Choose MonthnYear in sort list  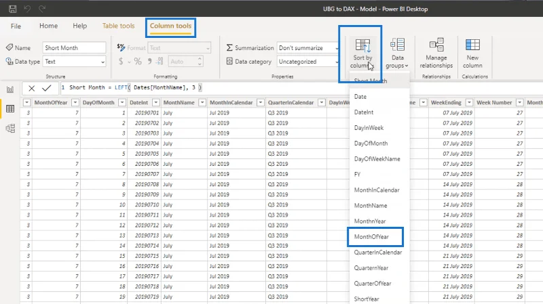[x=379, y=221]
